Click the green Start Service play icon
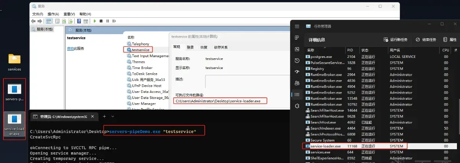 point(95,21)
